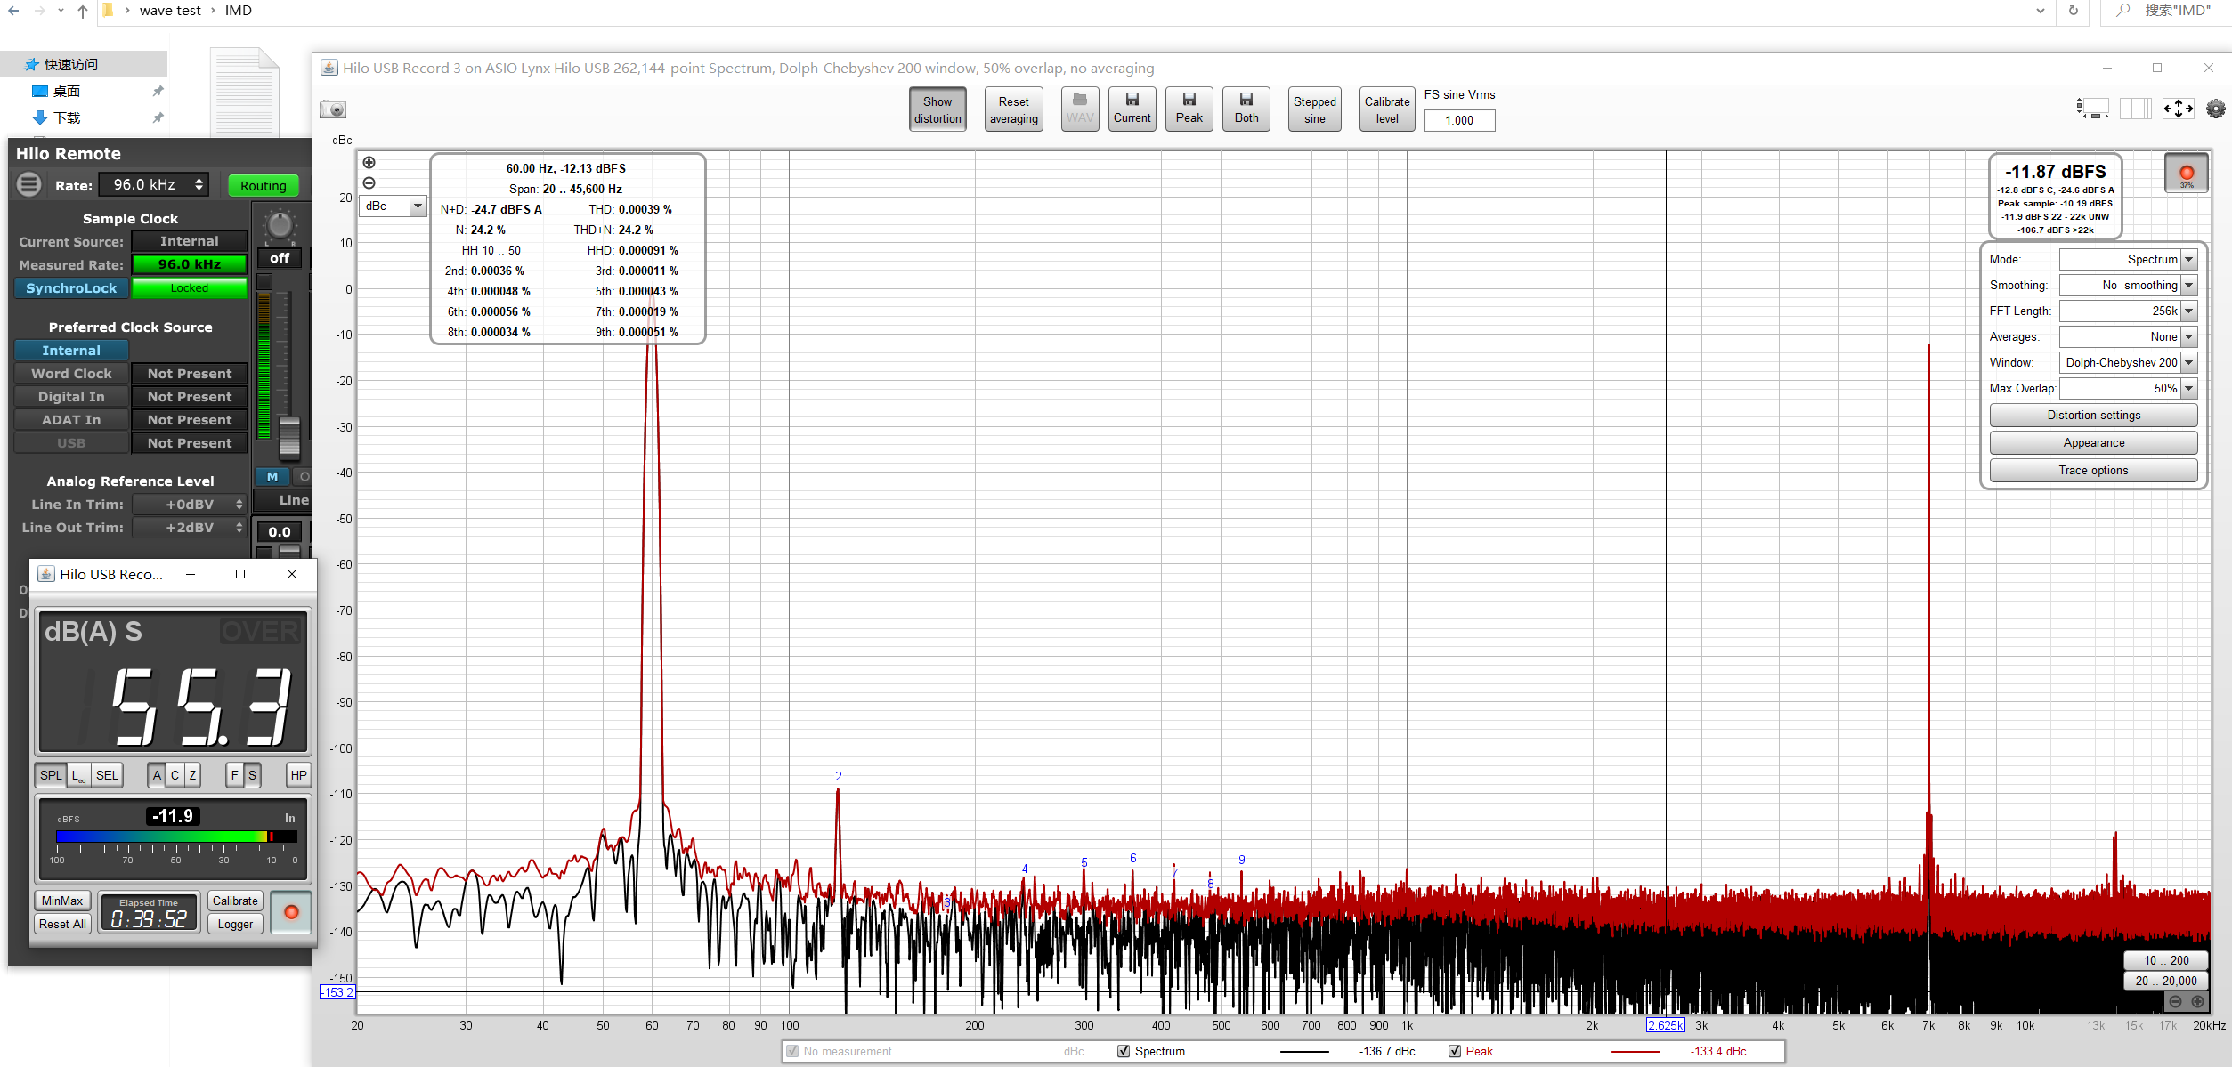The image size is (2232, 1067).
Task: Open spectrum settings gear icon
Action: 2215,109
